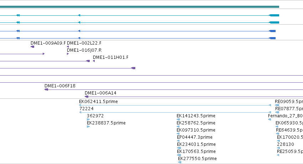This screenshot has height=164, width=303.
Task: Click the EK234031.5prime label
Action: point(196,144)
